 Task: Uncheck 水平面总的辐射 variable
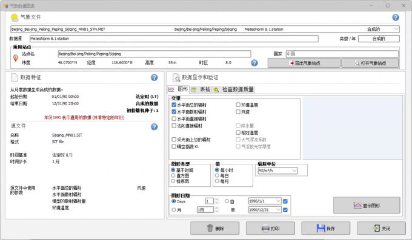tap(174, 105)
